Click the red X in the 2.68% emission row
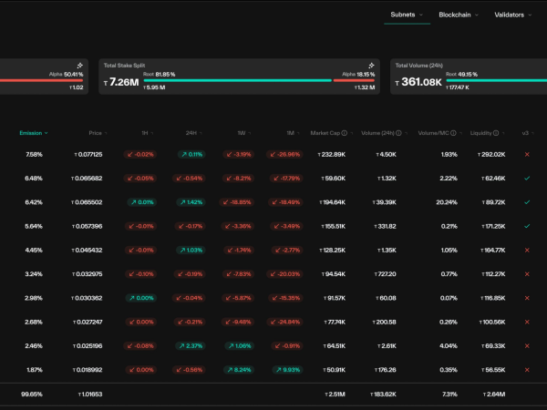547x410 pixels. click(527, 322)
